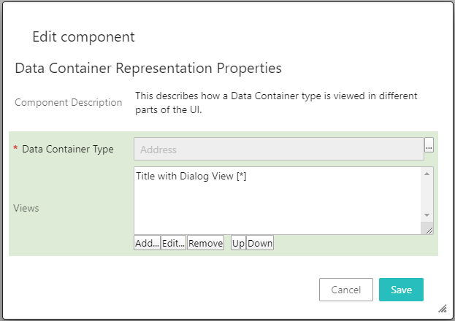Viewport: 455px width, 321px height.
Task: Select the Address data container type field
Action: 279,149
